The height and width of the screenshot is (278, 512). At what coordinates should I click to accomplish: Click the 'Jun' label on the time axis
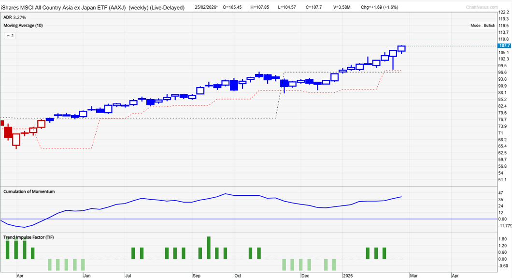[x=87, y=276]
